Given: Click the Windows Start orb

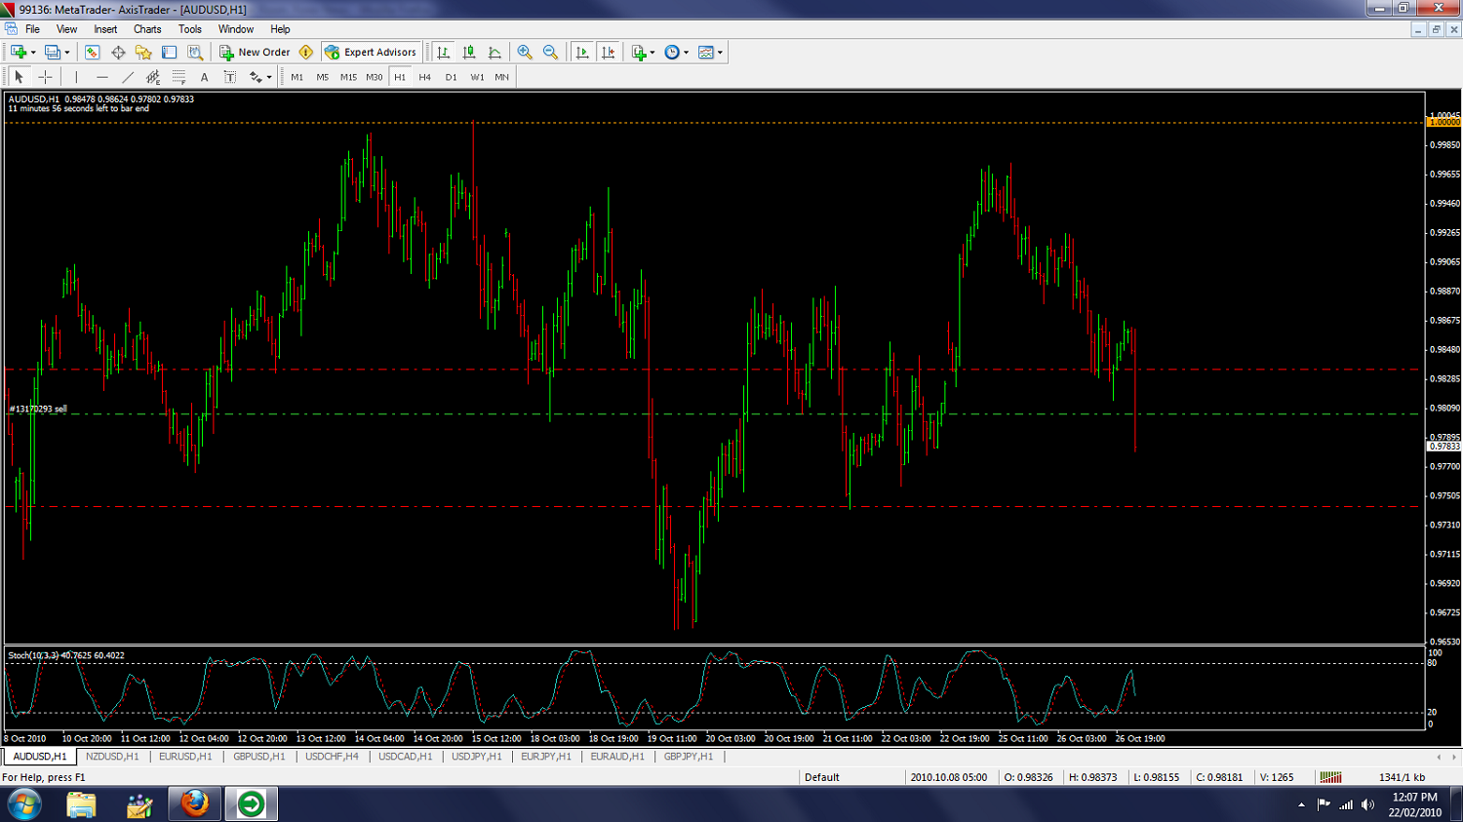Looking at the screenshot, I should click(x=24, y=804).
